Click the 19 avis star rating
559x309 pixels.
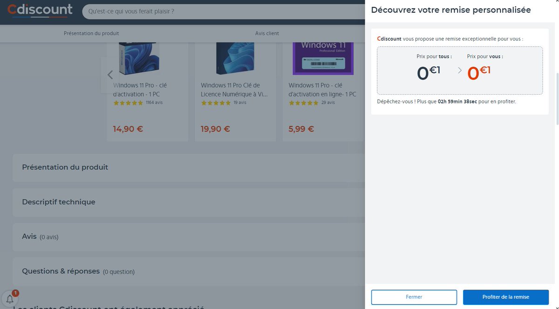[x=224, y=103]
